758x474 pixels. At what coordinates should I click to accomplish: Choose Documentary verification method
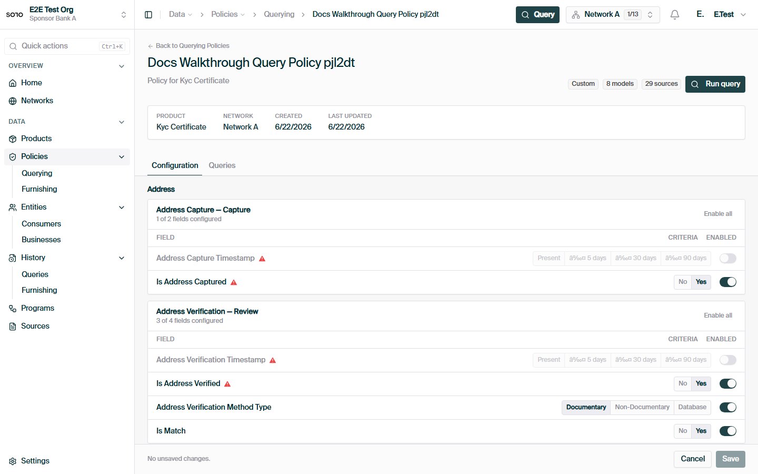pos(586,407)
